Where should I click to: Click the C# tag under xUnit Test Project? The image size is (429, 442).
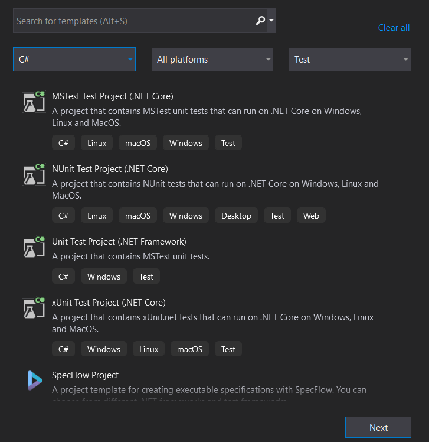coord(63,349)
